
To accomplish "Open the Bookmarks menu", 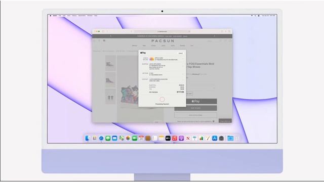I will [82, 16].
